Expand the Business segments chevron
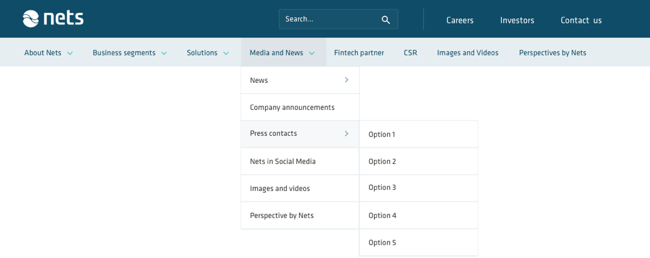 pyautogui.click(x=164, y=53)
